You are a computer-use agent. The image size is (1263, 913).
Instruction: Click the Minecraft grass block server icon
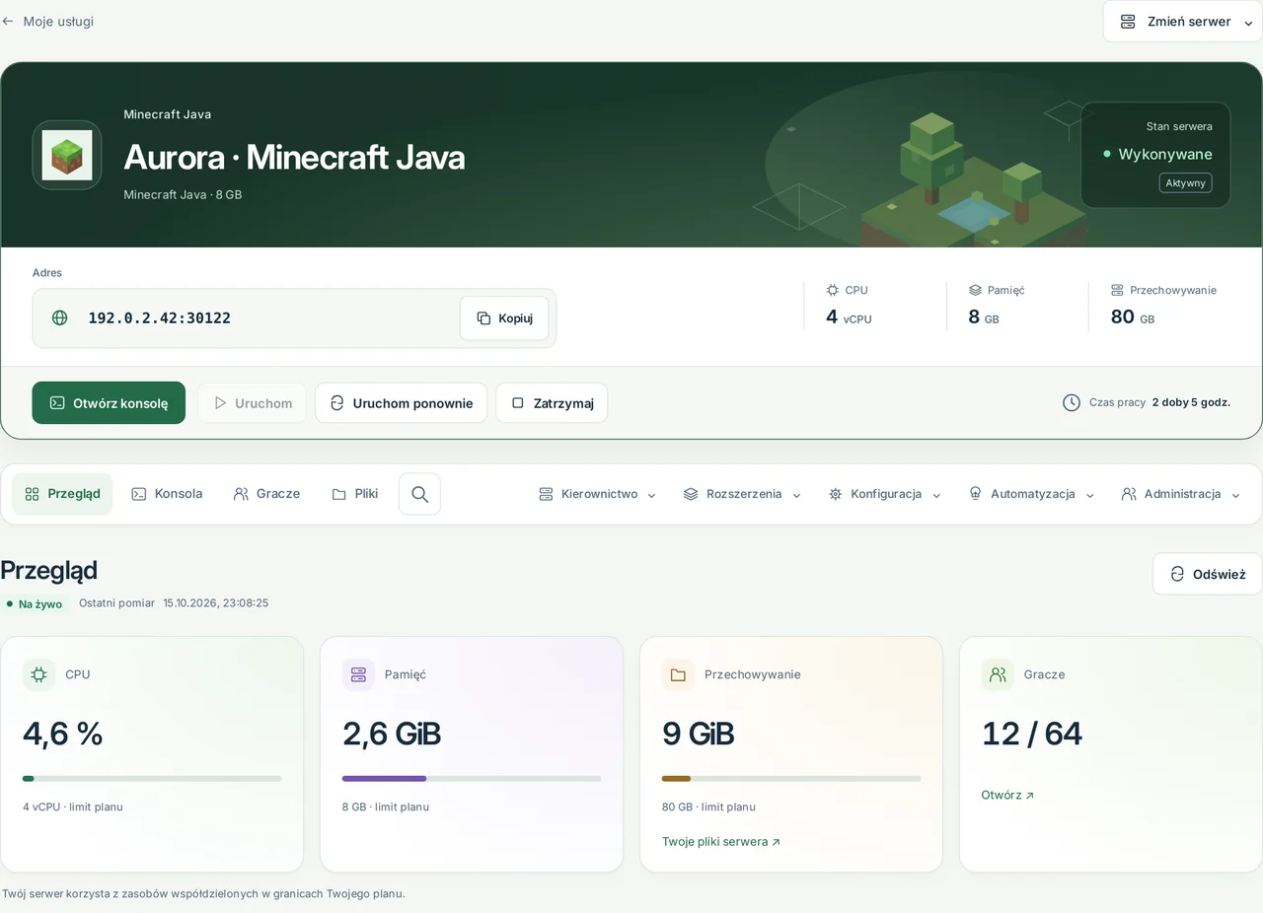[67, 155]
